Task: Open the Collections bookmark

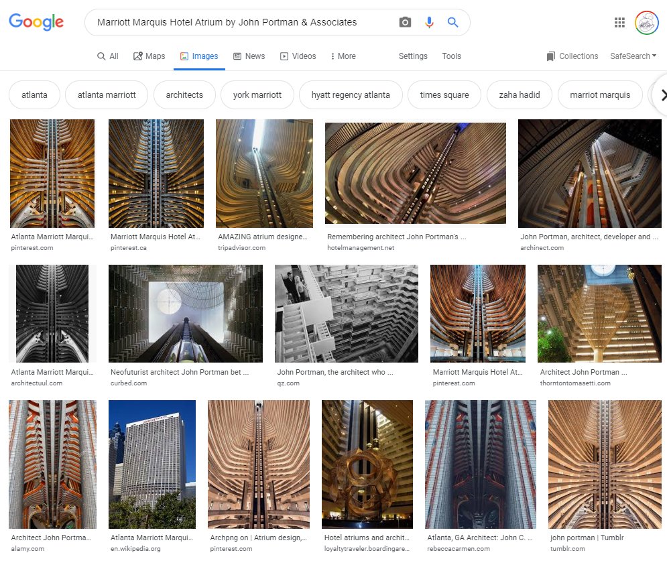Action: (x=572, y=56)
